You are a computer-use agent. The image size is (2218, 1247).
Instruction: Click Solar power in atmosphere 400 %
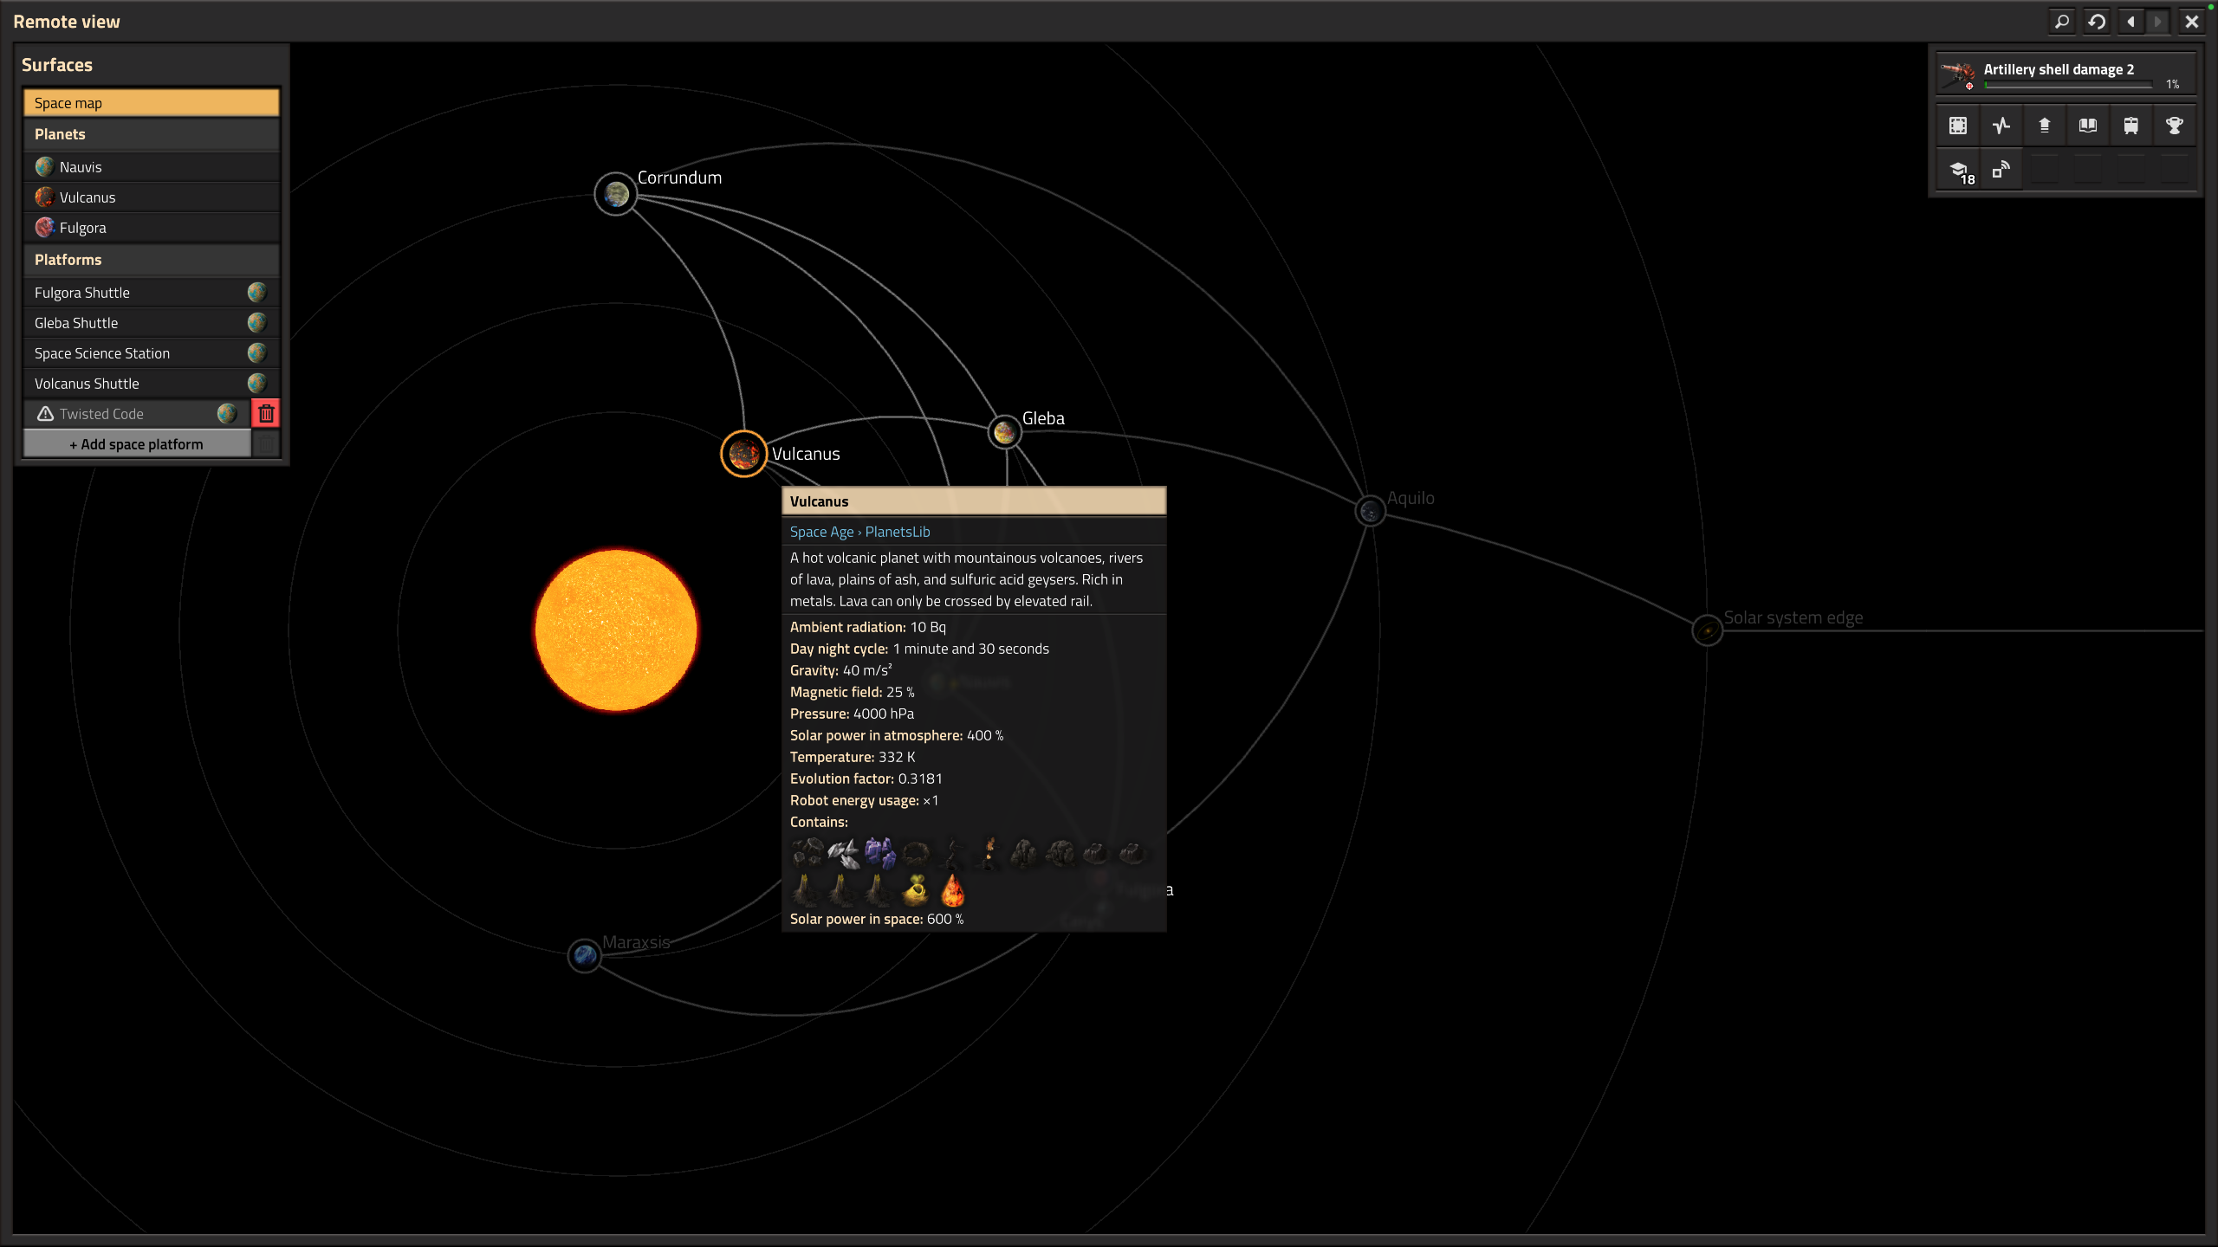(897, 735)
